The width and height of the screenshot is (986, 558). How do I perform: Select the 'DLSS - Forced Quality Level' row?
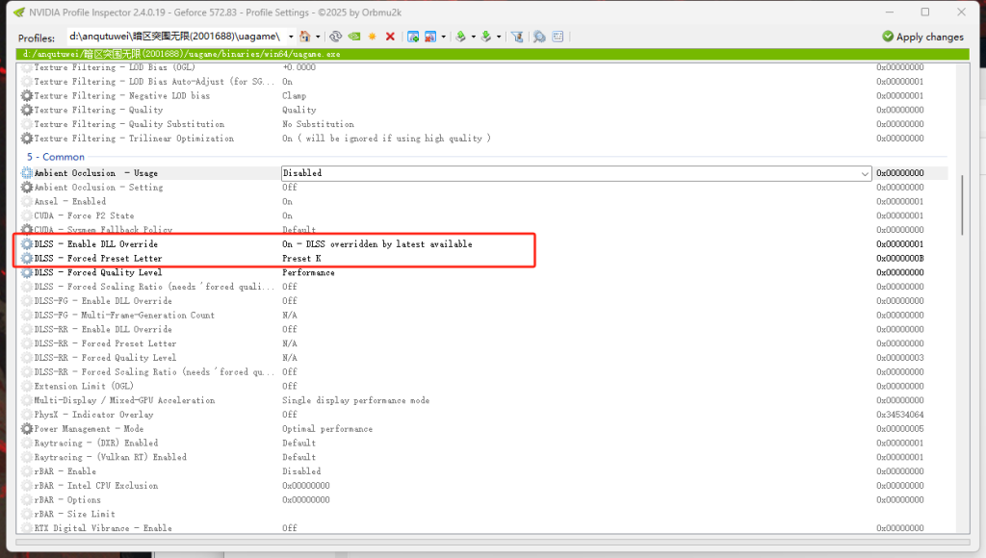tap(484, 272)
